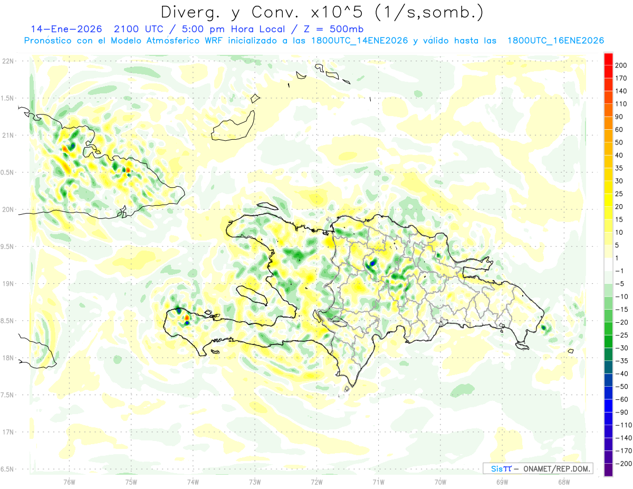This screenshot has width=633, height=489.
Task: Click the '72W' longitude label
Action: pos(316,482)
